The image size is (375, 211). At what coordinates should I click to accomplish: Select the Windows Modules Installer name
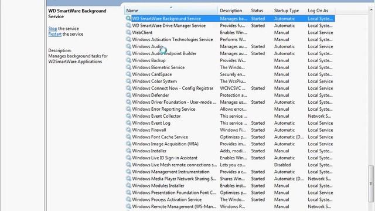(x=158, y=185)
